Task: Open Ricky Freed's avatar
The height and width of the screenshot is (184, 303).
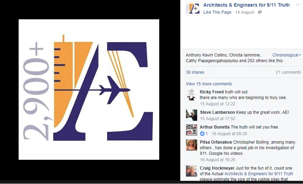Action: [192, 95]
